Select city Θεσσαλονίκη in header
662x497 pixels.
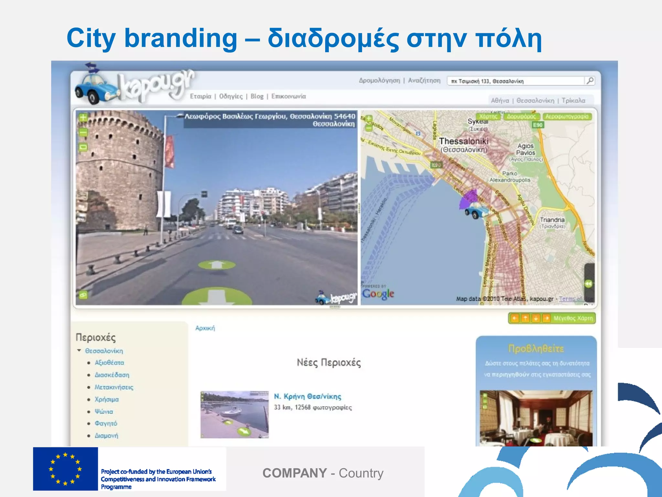coord(535,100)
